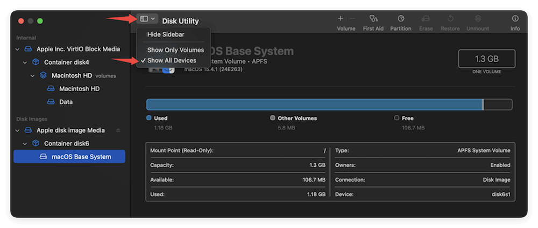Viewport: 538px width, 228px height.
Task: Select the Apple disk image Media row
Action: [69, 130]
